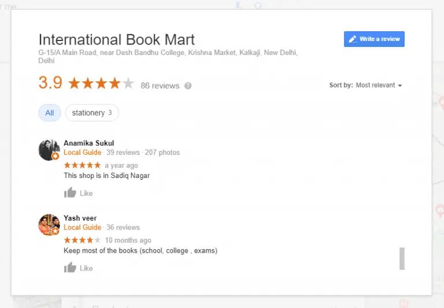Screen dimensions: 444x308
Task: Click the Like label under Anamika's review
Action: pos(86,194)
